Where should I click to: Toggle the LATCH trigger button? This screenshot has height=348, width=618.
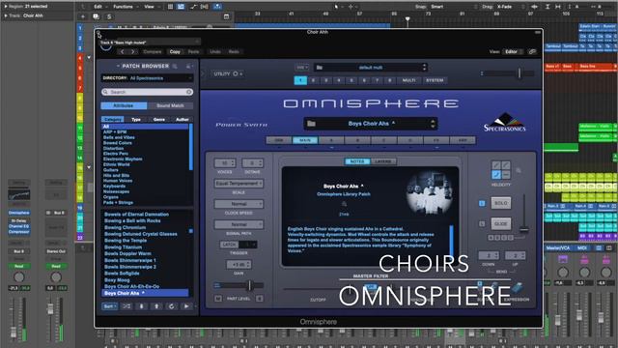(x=229, y=245)
